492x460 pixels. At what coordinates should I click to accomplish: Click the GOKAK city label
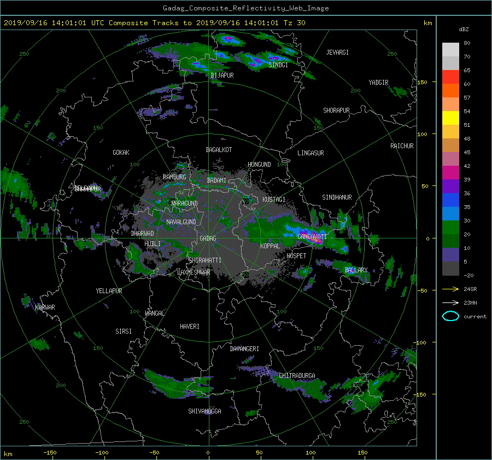pyautogui.click(x=121, y=153)
